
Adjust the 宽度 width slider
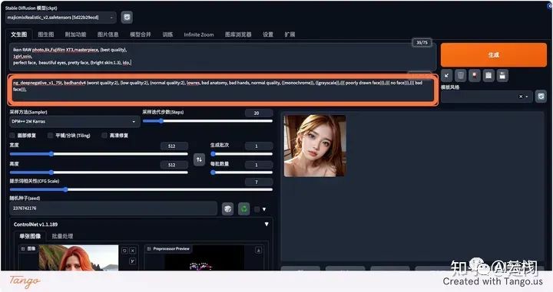click(99, 154)
